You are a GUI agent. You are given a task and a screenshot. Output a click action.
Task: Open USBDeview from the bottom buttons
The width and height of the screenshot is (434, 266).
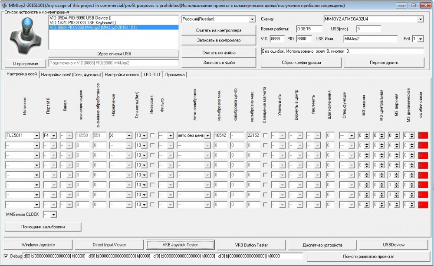click(394, 245)
